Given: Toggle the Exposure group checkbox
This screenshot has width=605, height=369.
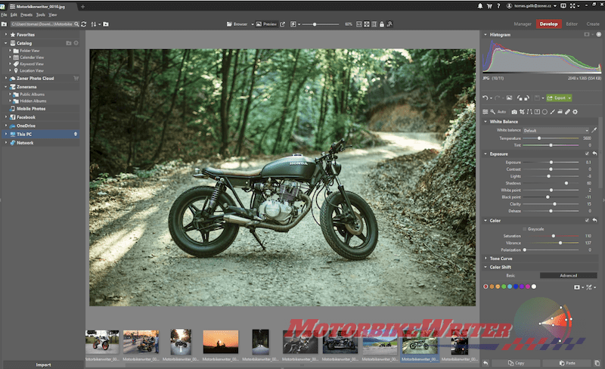Looking at the screenshot, I should (587, 153).
